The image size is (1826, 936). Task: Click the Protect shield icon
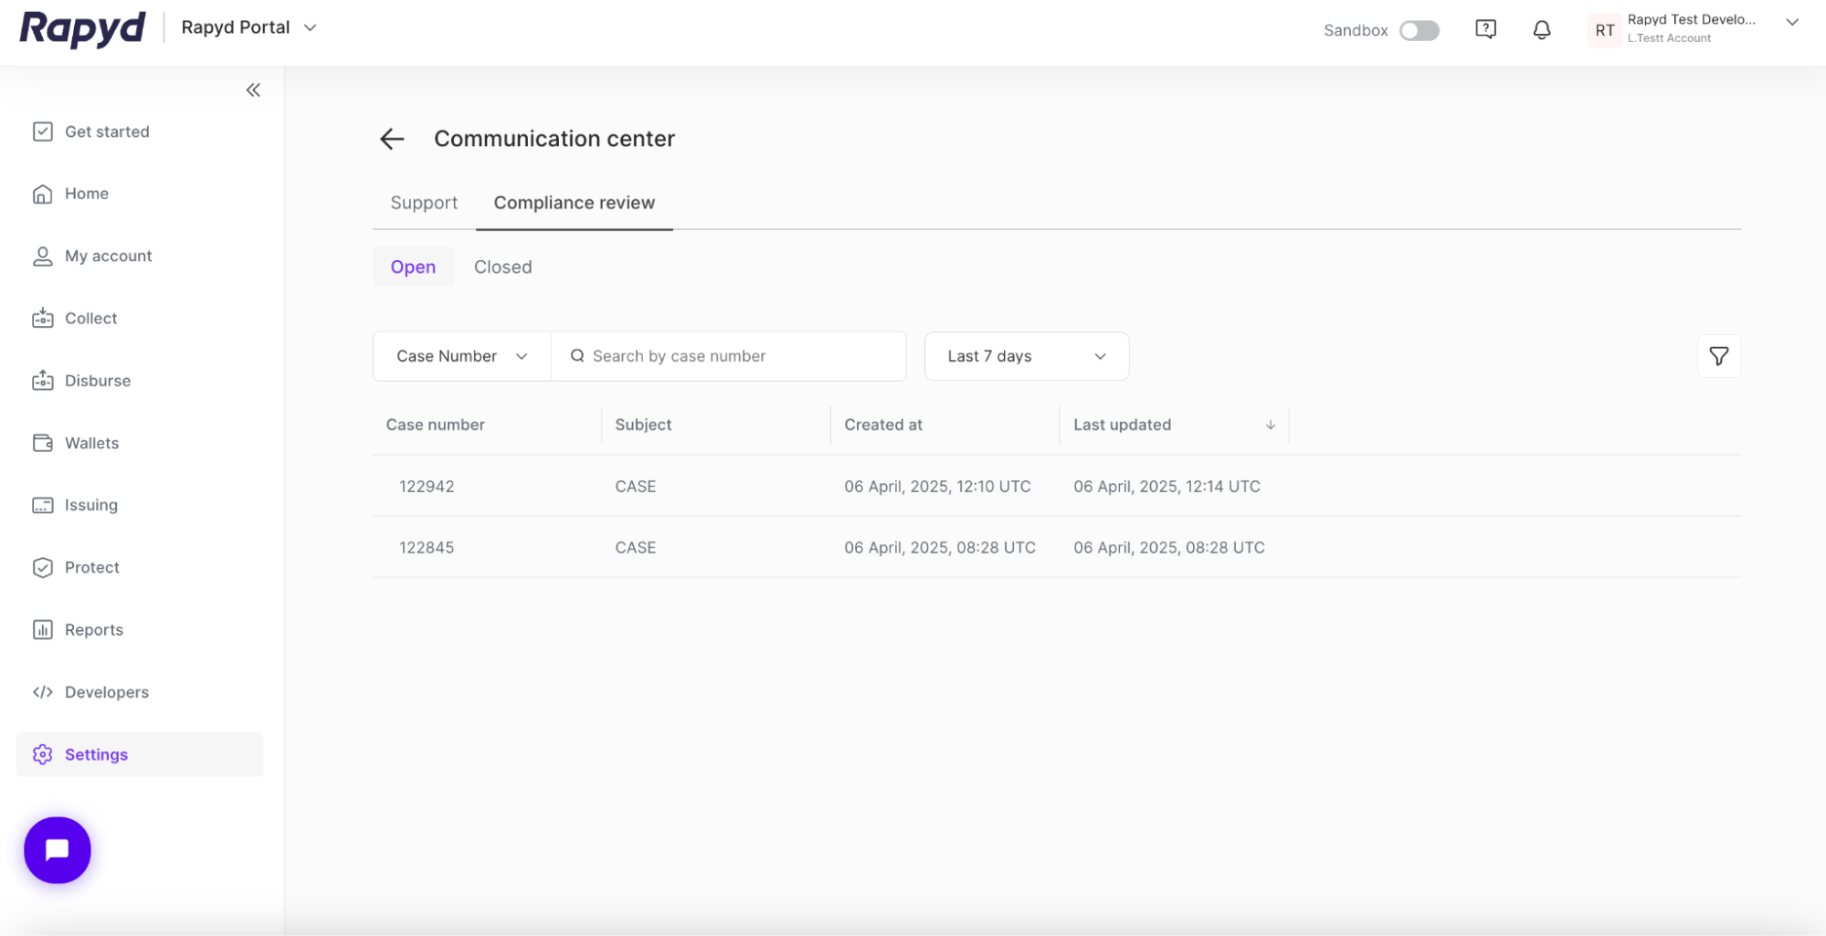coord(42,567)
